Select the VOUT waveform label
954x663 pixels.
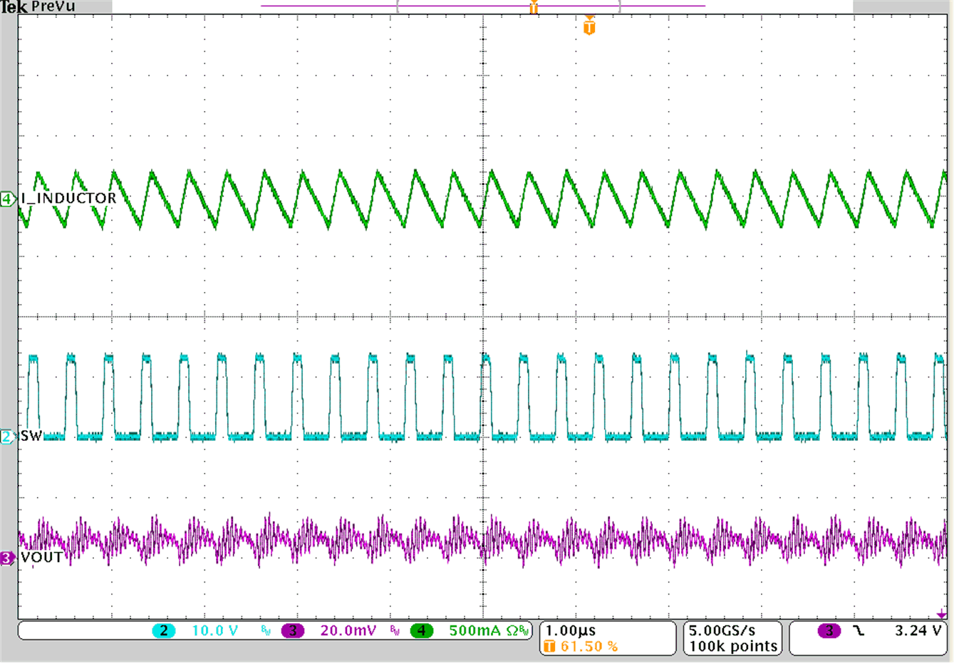43,558
